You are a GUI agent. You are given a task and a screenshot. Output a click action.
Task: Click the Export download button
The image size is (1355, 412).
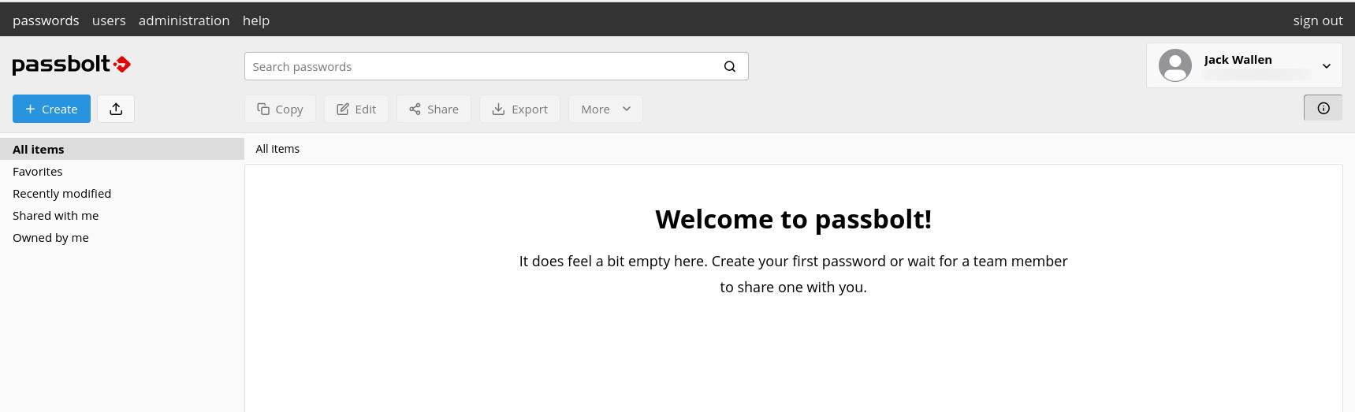pyautogui.click(x=519, y=109)
